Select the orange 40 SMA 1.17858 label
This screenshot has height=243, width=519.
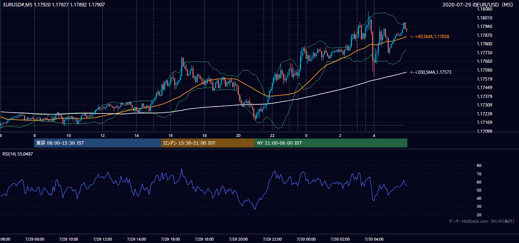(429, 36)
